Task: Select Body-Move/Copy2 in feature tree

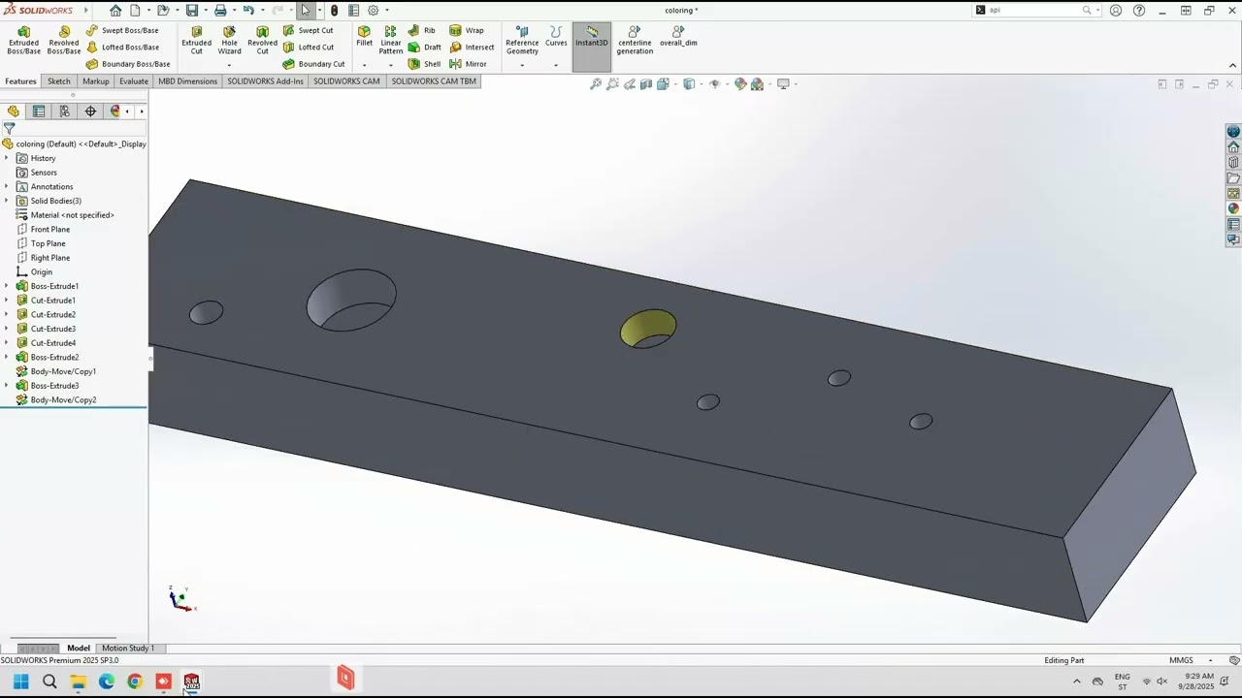Action: pyautogui.click(x=55, y=400)
